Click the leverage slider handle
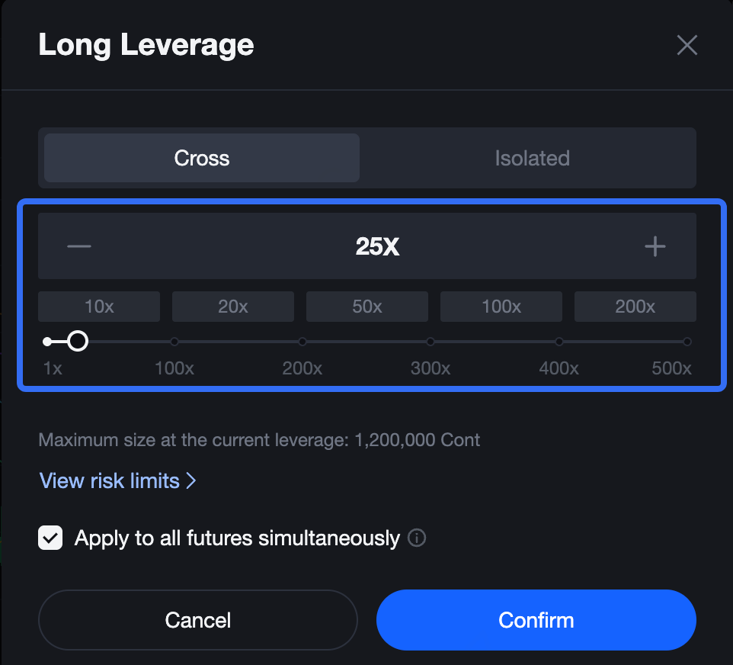The width and height of the screenshot is (733, 665). click(77, 341)
